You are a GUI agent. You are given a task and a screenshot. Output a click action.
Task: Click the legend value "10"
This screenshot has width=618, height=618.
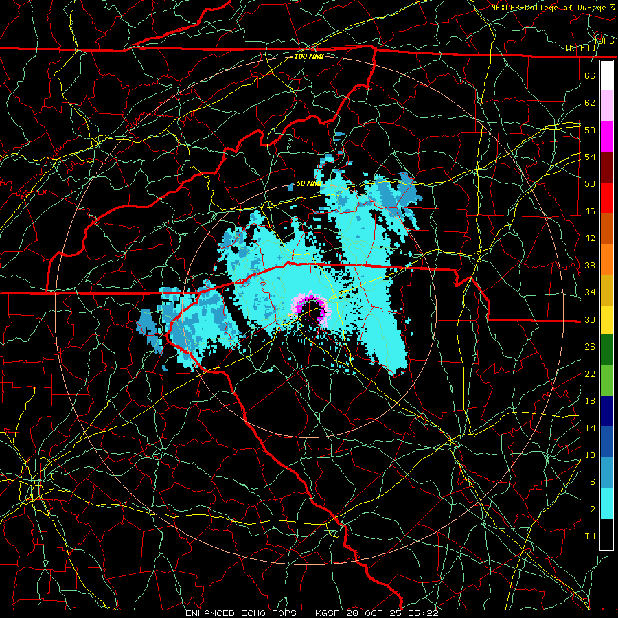click(590, 455)
